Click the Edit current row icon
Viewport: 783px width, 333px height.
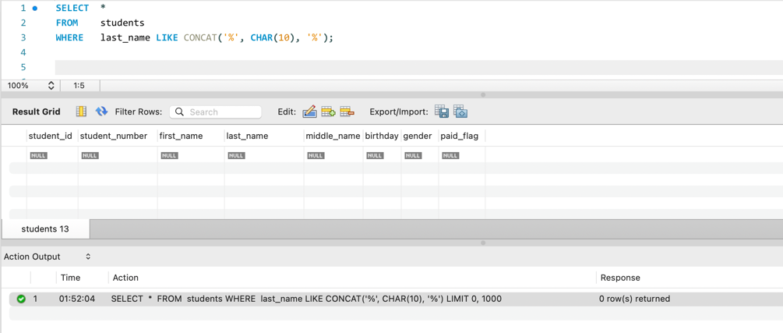[x=309, y=112]
